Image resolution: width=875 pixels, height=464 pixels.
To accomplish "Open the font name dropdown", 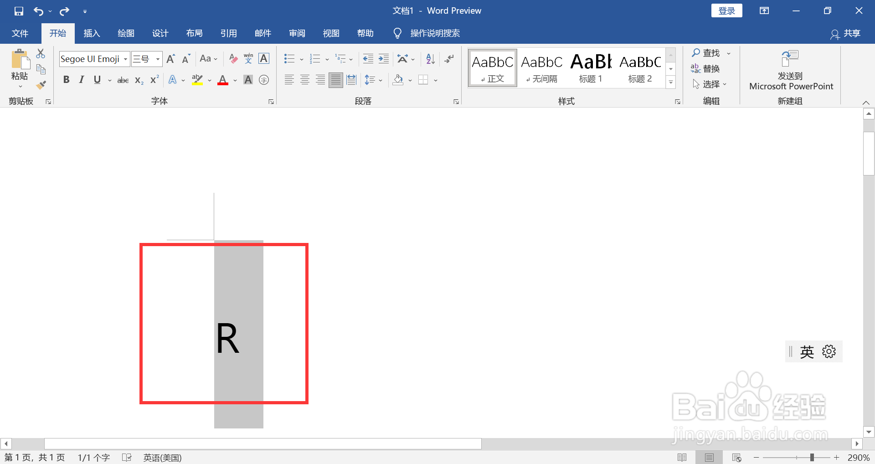I will [x=125, y=59].
